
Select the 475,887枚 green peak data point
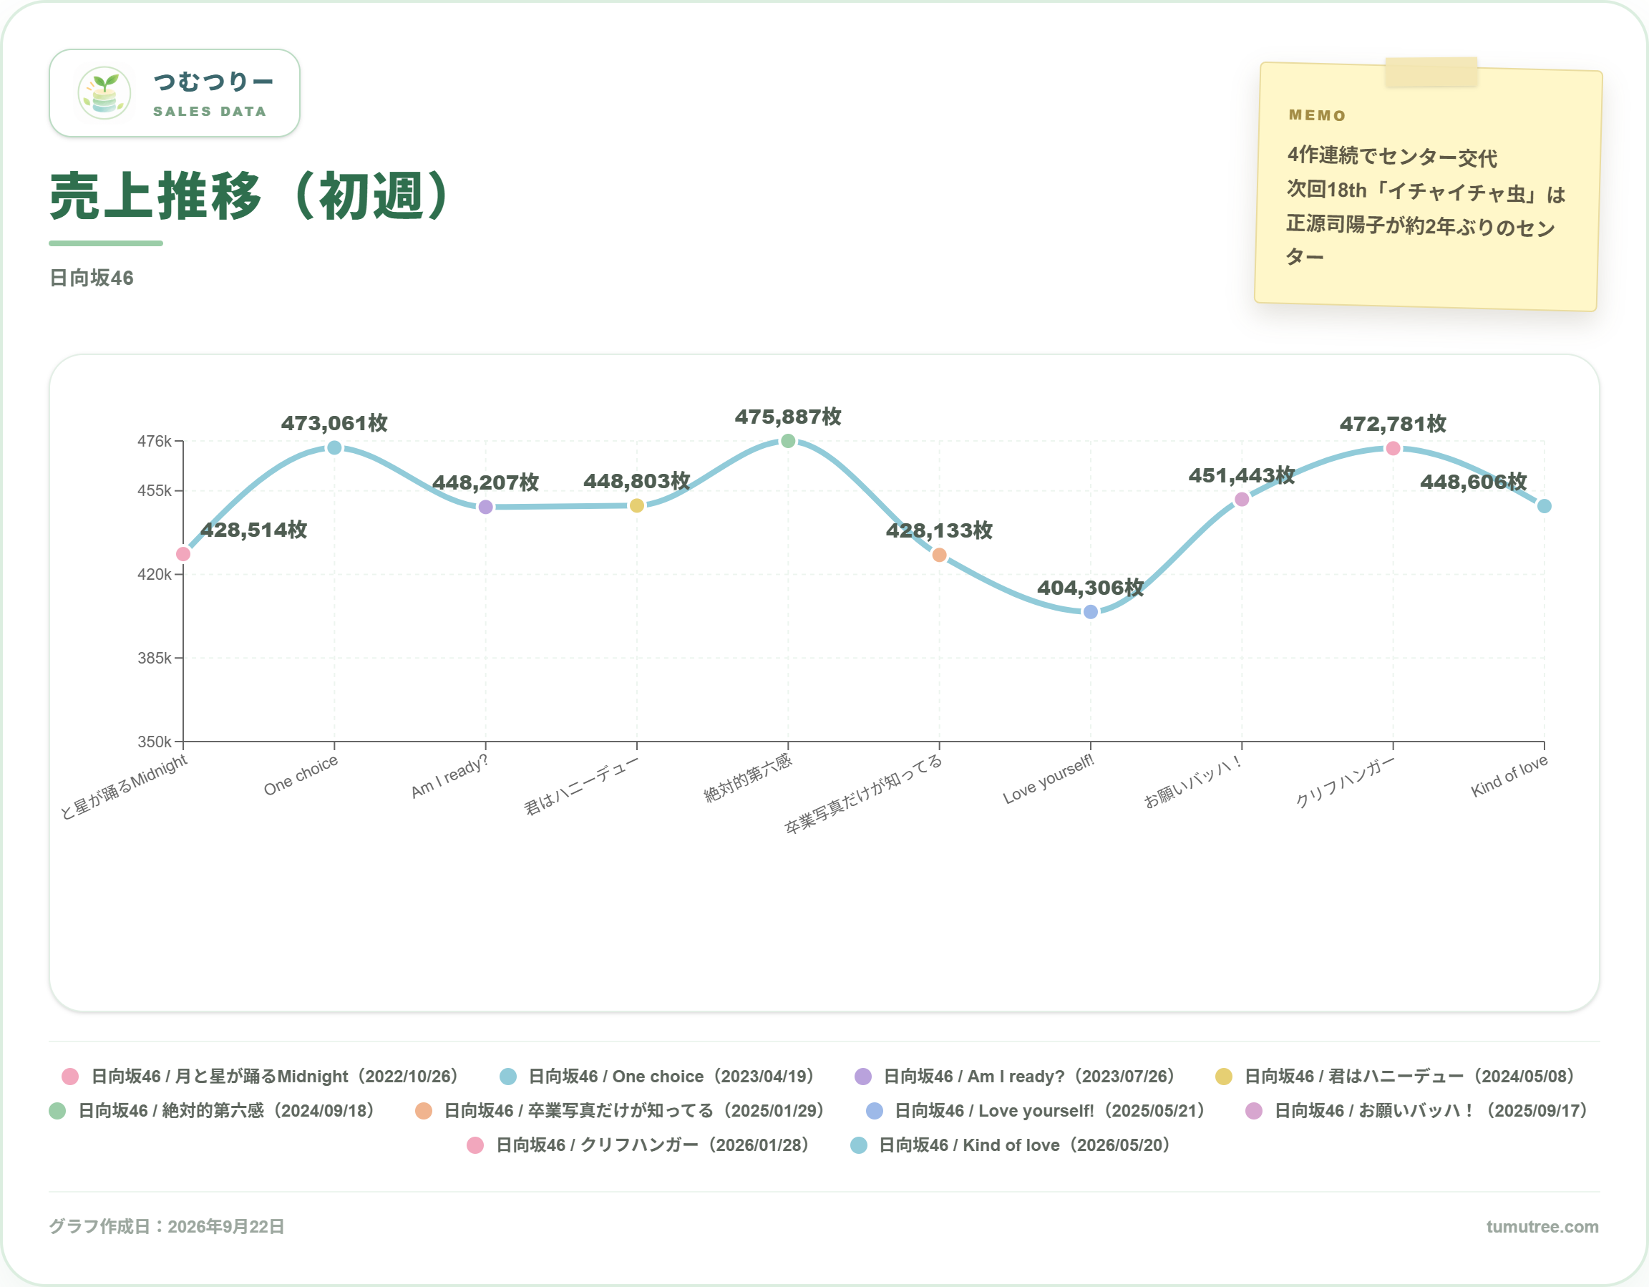point(788,441)
